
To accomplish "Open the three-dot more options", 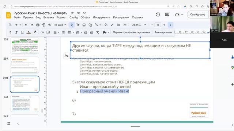I will click(x=170, y=25).
